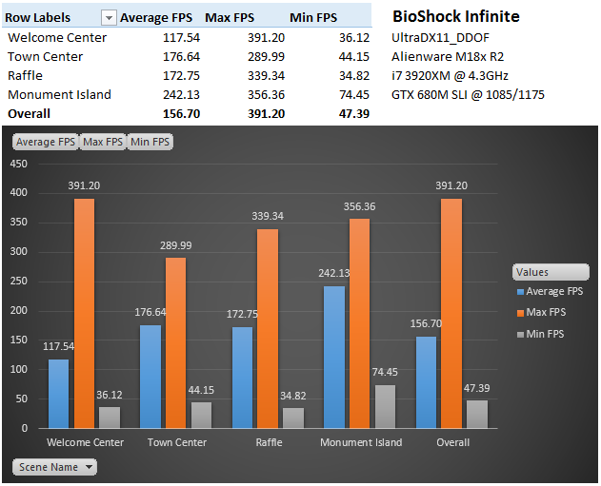601x486 pixels.
Task: Select Town Center chart axis label
Action: click(x=177, y=442)
